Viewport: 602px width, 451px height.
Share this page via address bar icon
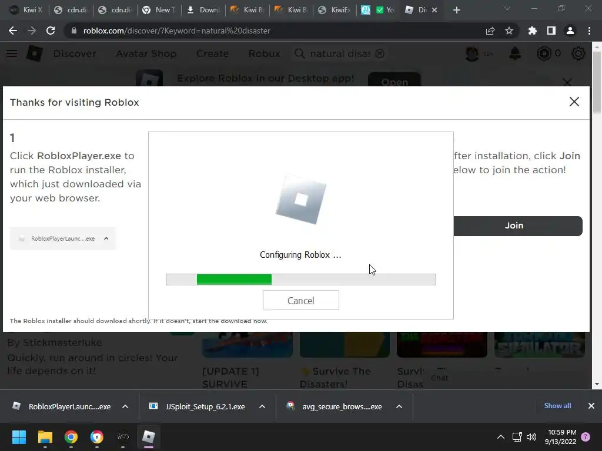[490, 31]
